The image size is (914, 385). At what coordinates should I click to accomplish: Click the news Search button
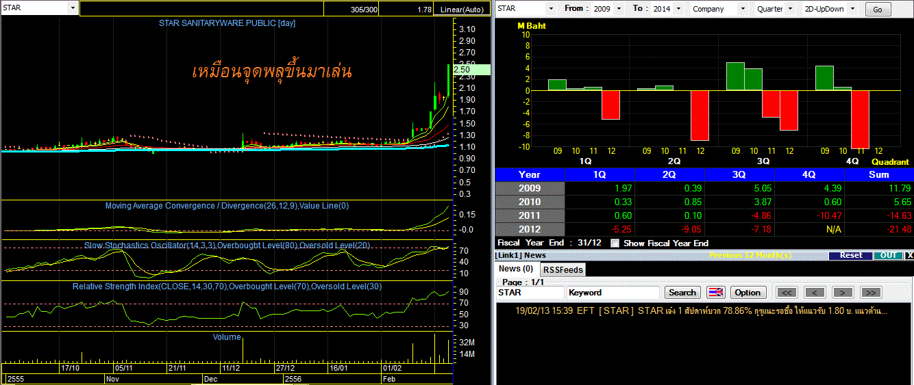point(682,292)
